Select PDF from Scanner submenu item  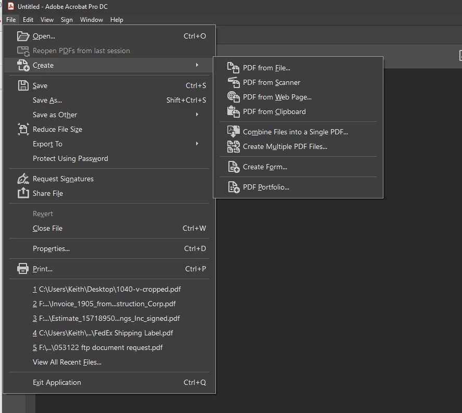298,82
